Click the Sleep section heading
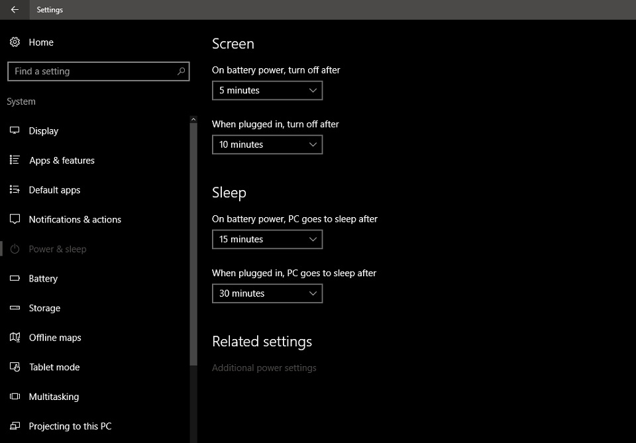 (x=229, y=193)
